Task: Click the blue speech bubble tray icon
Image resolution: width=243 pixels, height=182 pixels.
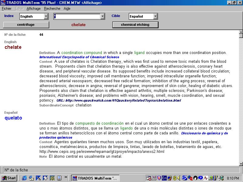Action: [x=200, y=178]
